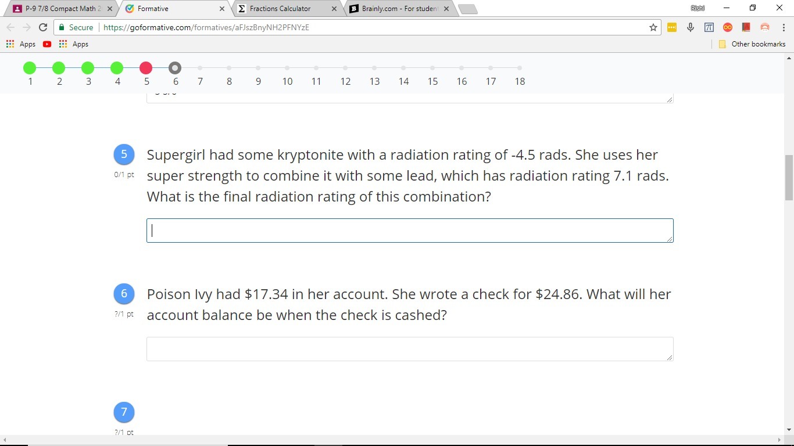Open the Apps bookmark right of YouTube
The height and width of the screenshot is (446, 794).
pos(74,44)
